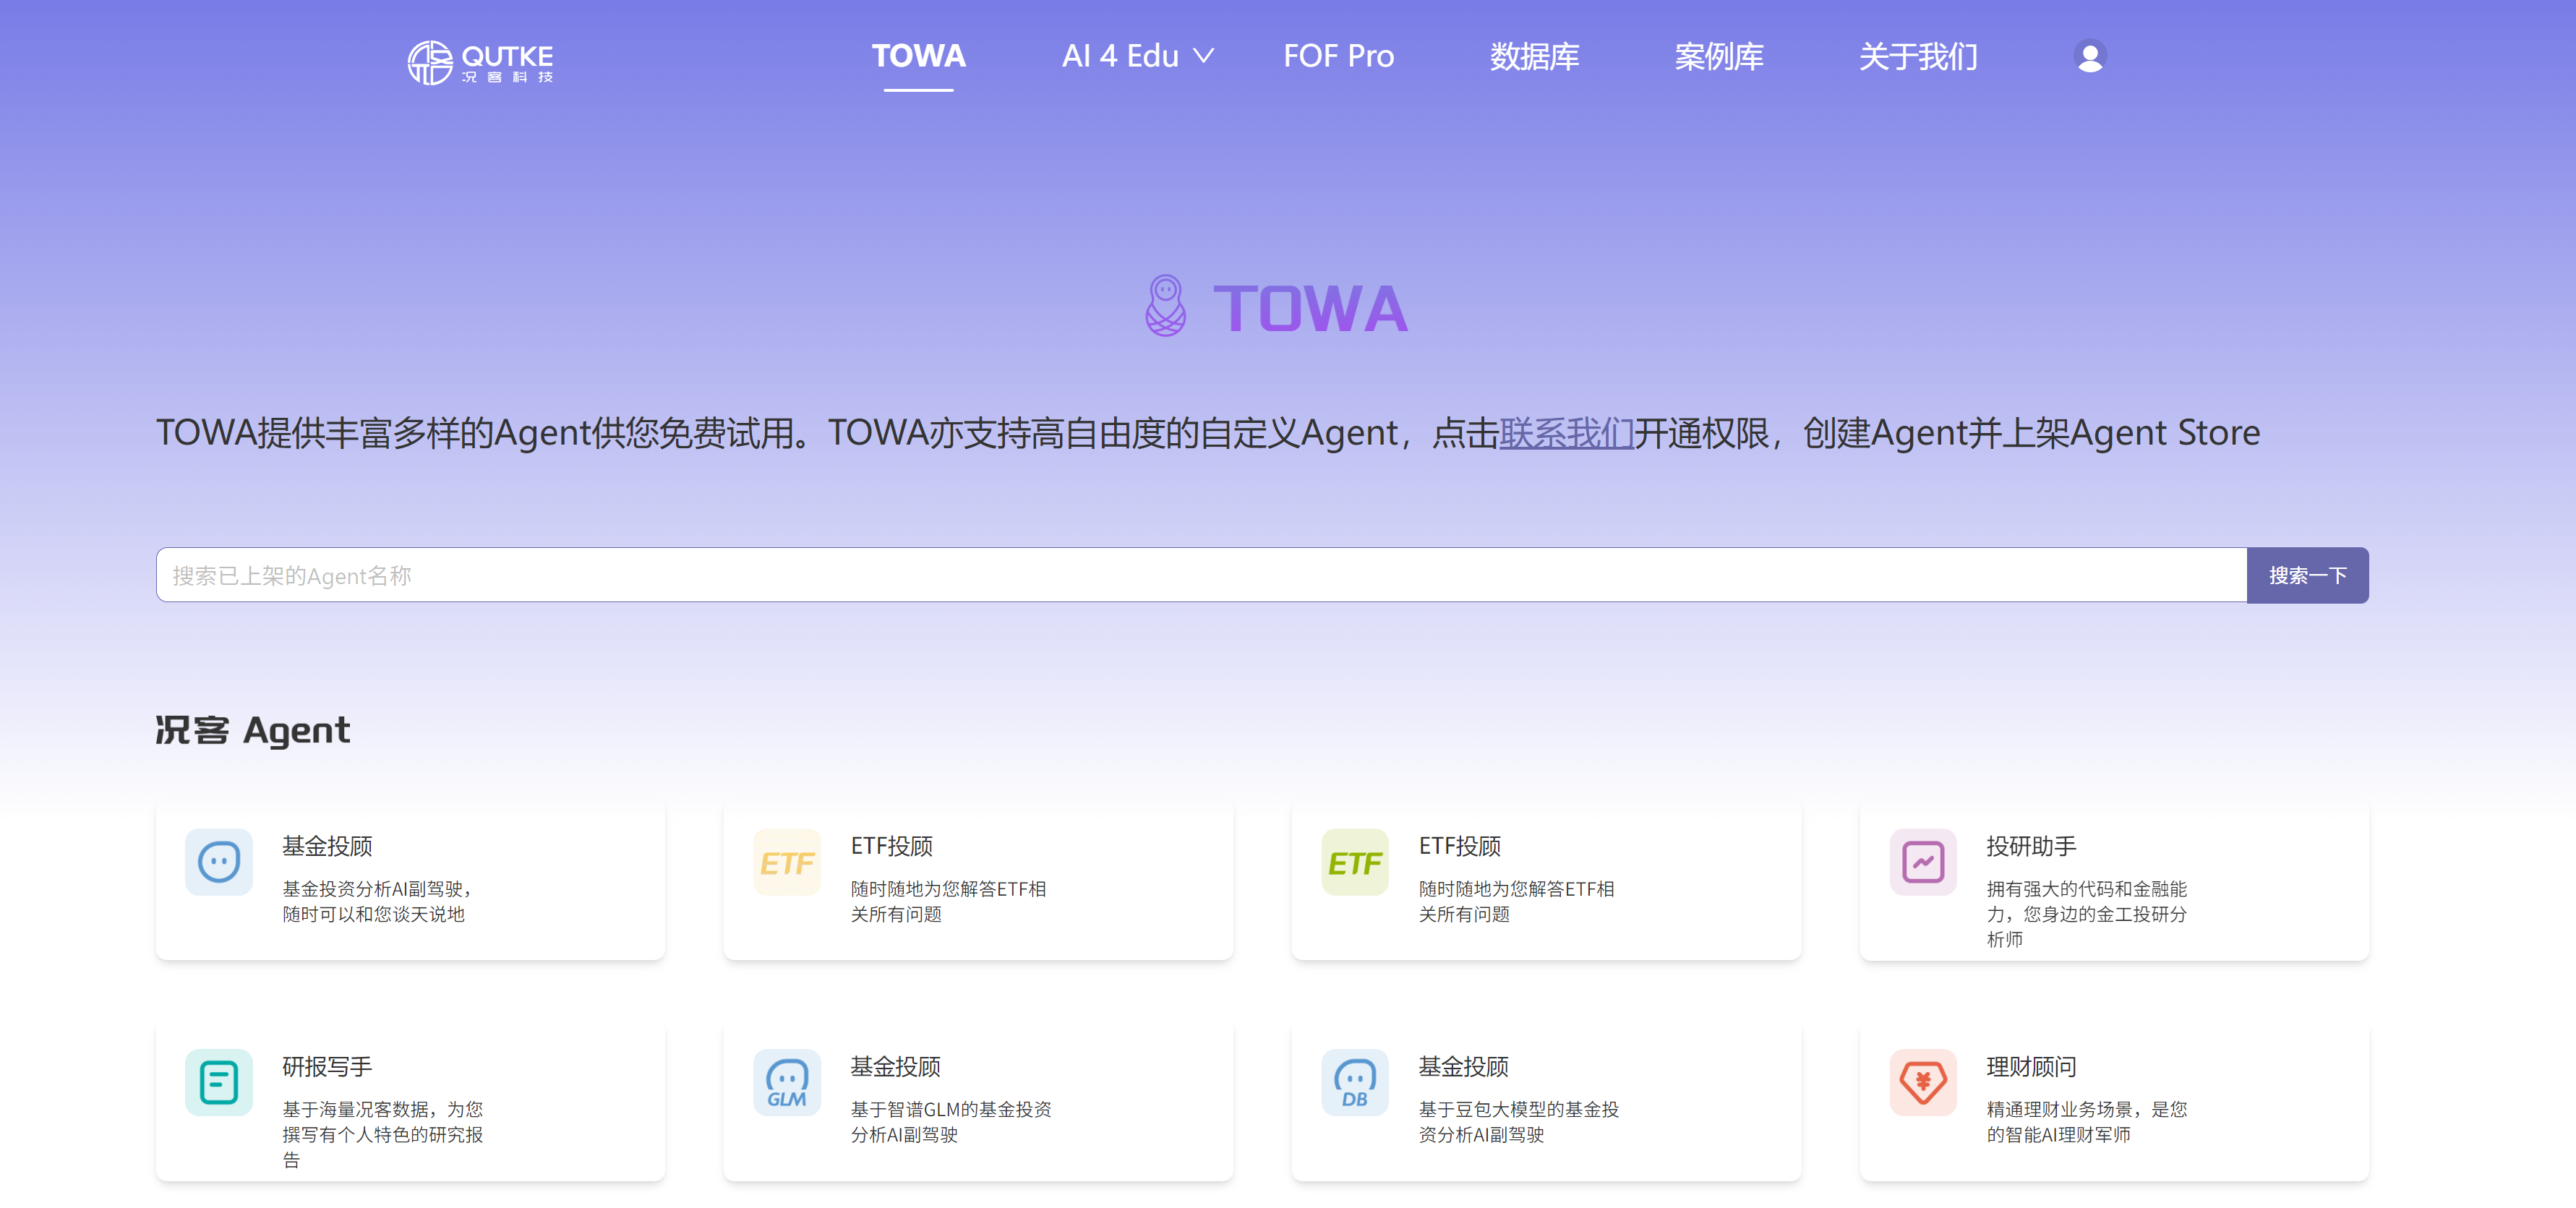This screenshot has width=2576, height=1208.
Task: Open the 理财顾问 card title
Action: [2031, 1067]
